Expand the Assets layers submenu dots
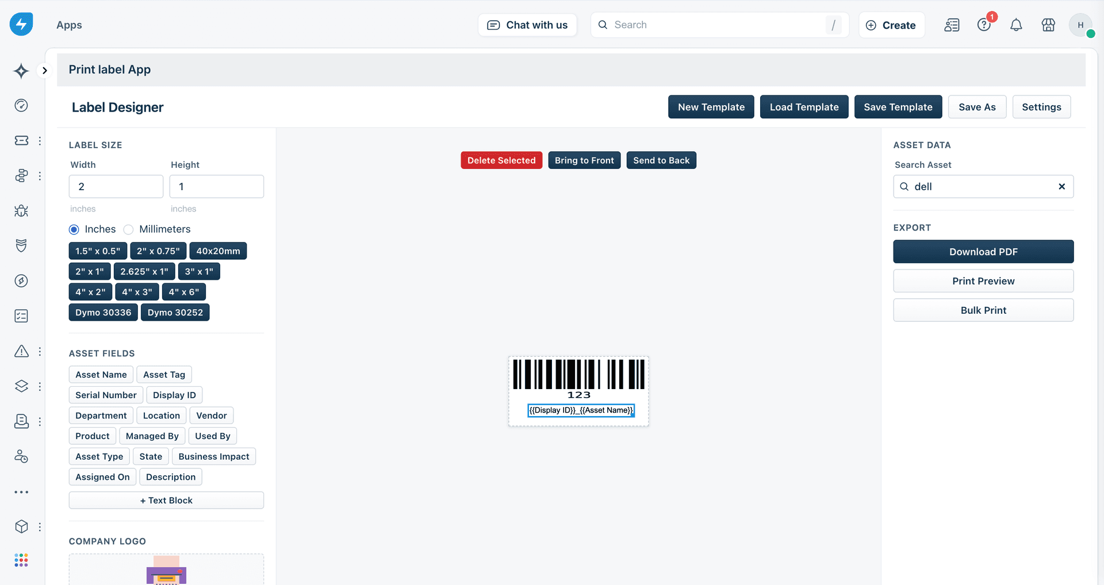 40,386
